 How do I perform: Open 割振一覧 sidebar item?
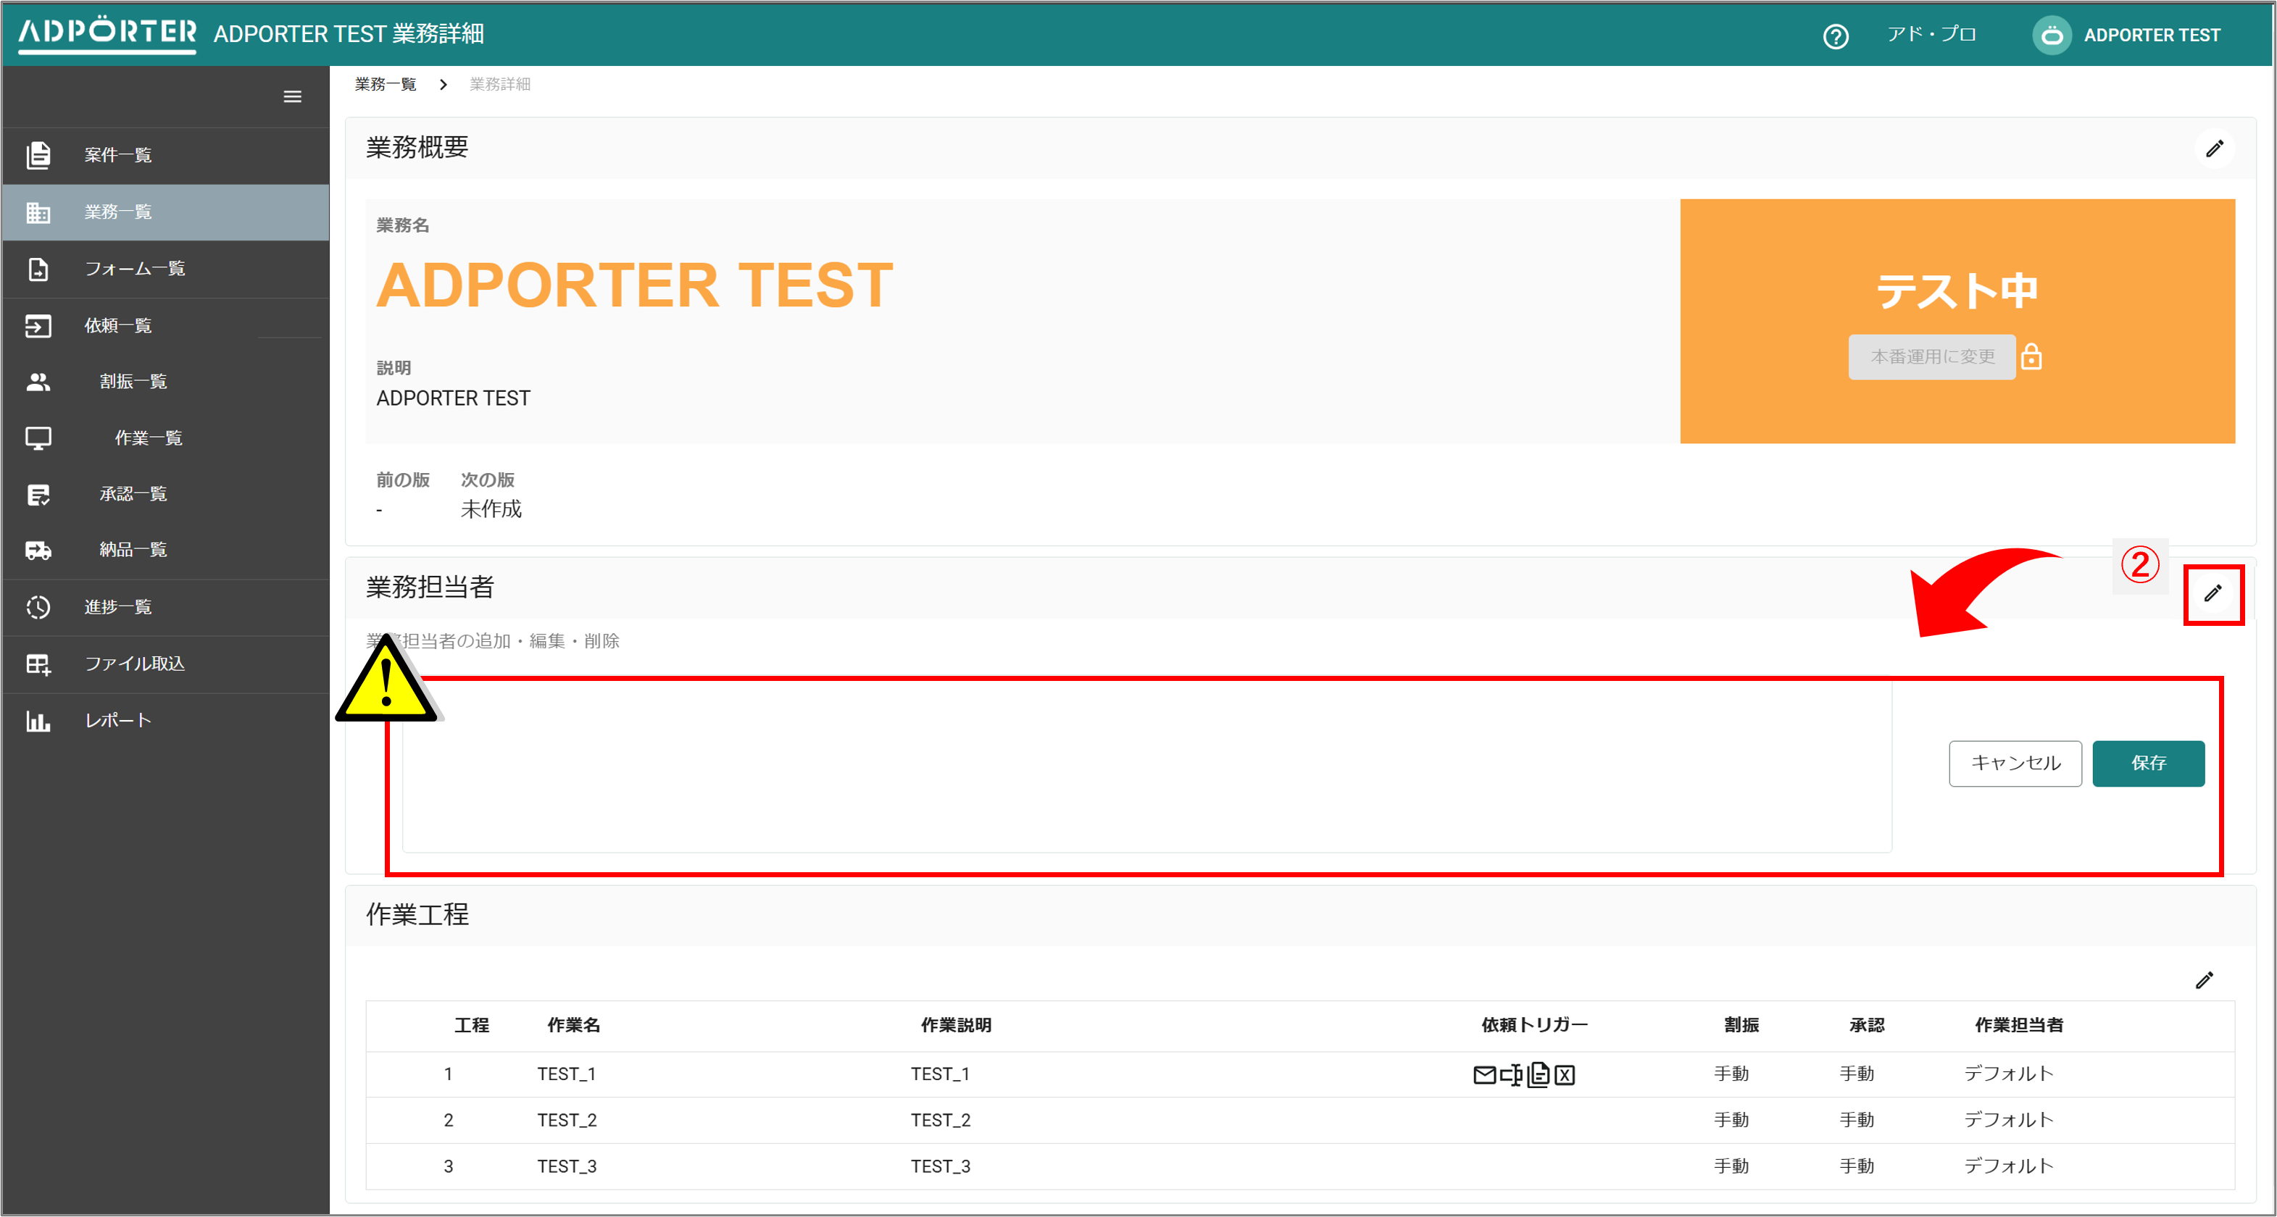click(x=165, y=382)
